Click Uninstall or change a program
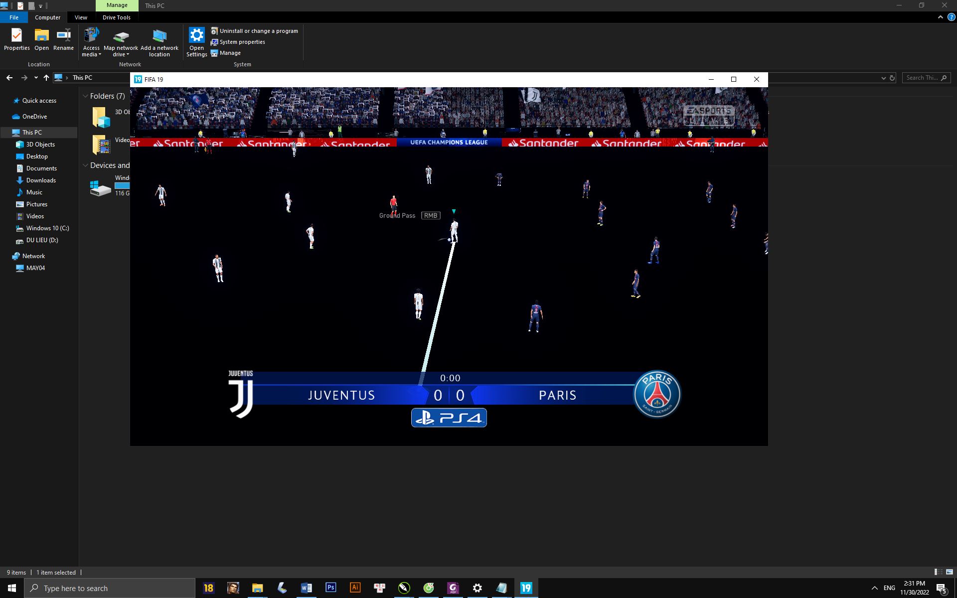The image size is (957, 598). click(255, 30)
